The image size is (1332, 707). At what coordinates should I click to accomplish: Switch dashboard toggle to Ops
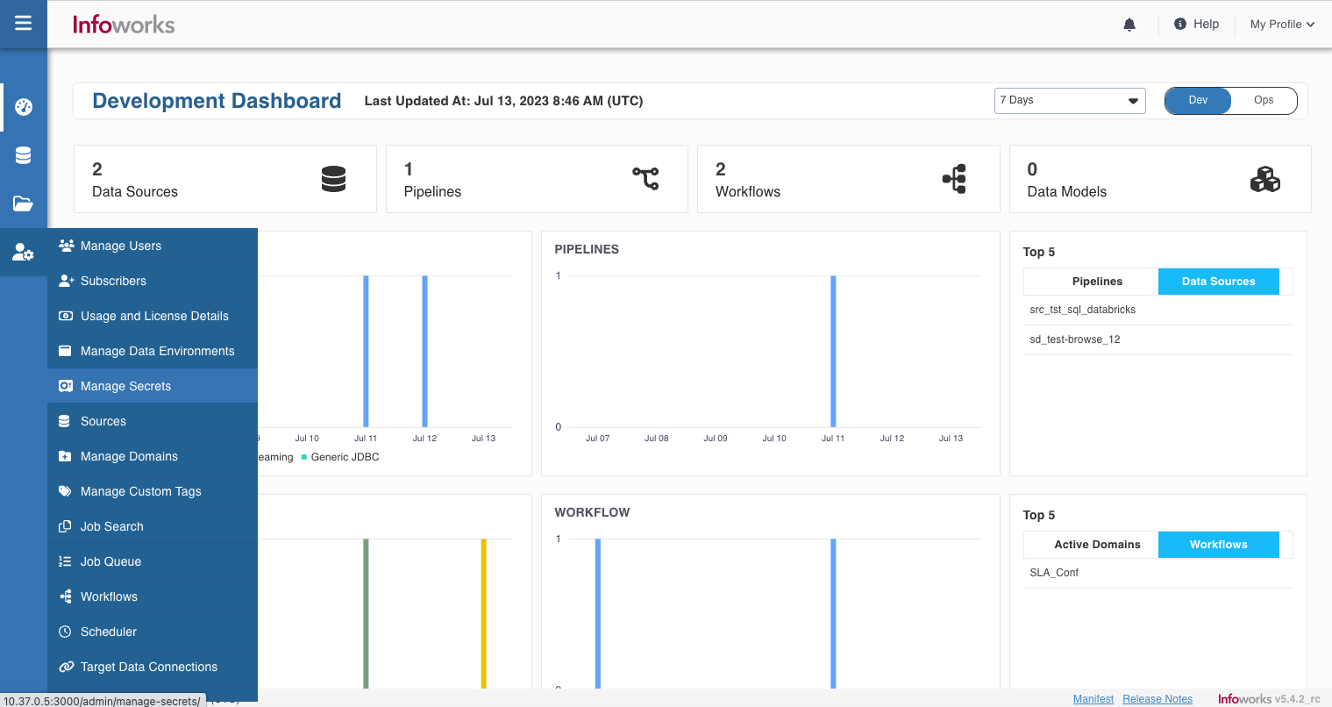1264,100
